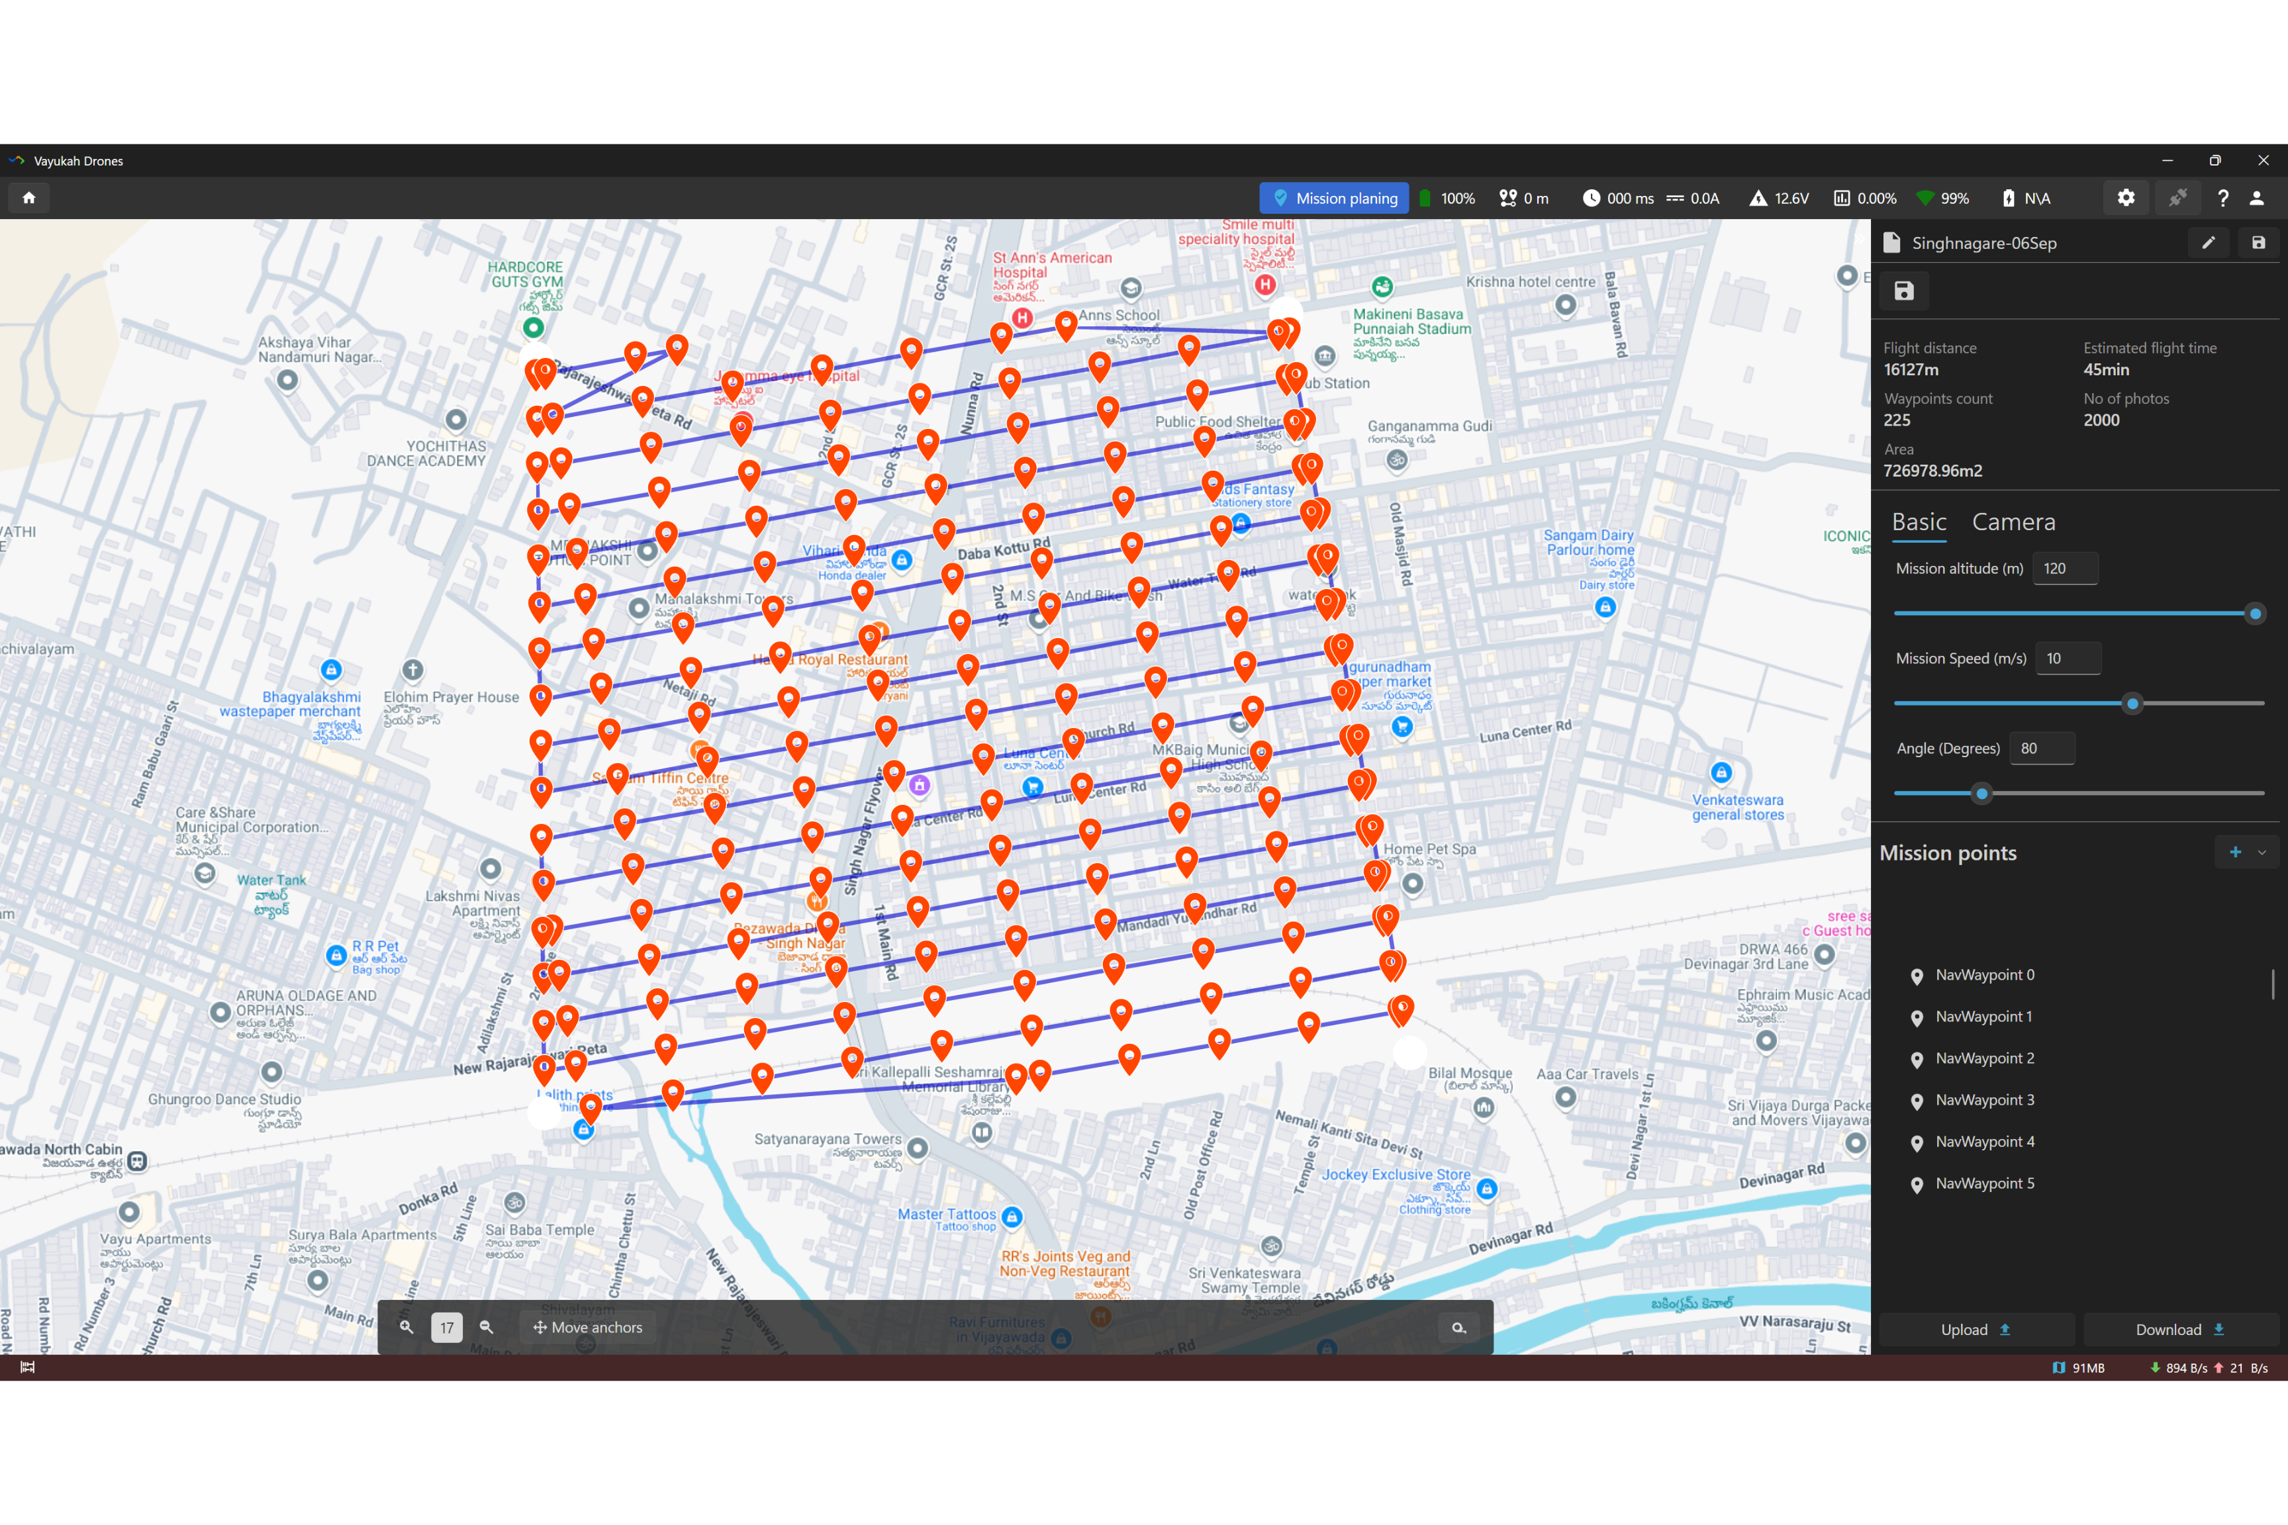Click the 894 B/s download rate entry
2288x1525 pixels.
[2179, 1367]
